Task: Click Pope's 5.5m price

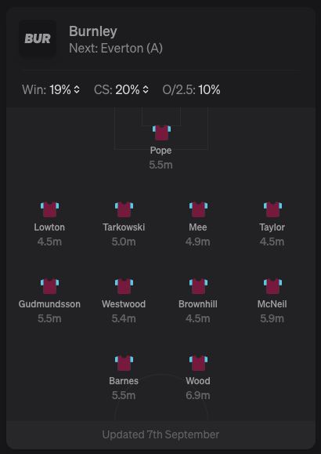Action: click(x=160, y=165)
